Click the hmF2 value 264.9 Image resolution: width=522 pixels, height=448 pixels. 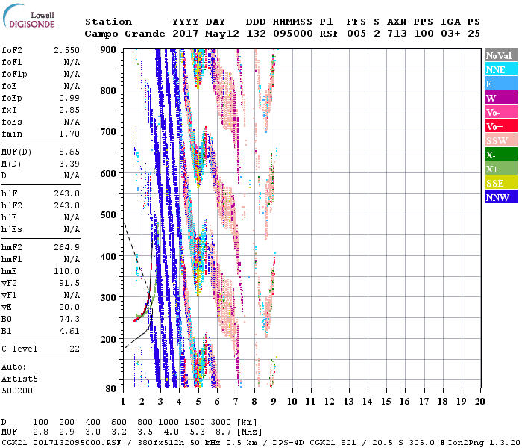(x=66, y=247)
